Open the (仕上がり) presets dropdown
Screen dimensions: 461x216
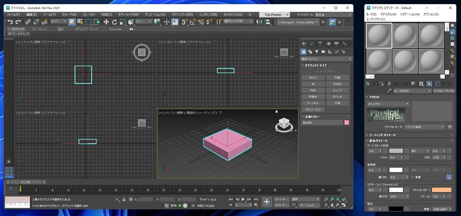click(388, 104)
